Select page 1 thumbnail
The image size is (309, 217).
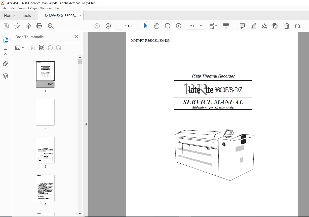pos(45,75)
